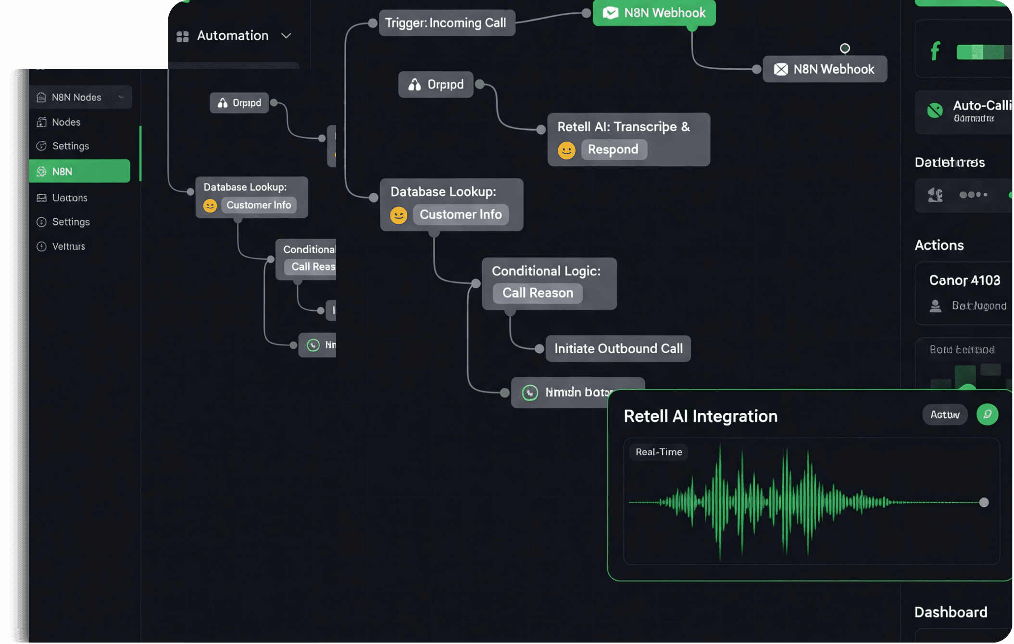The width and height of the screenshot is (1014, 644).
Task: Click smiley icon beside Respond
Action: [566, 150]
